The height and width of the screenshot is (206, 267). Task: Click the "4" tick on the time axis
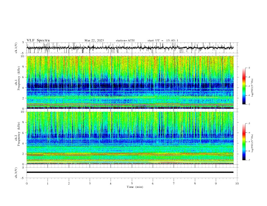coord(111,183)
